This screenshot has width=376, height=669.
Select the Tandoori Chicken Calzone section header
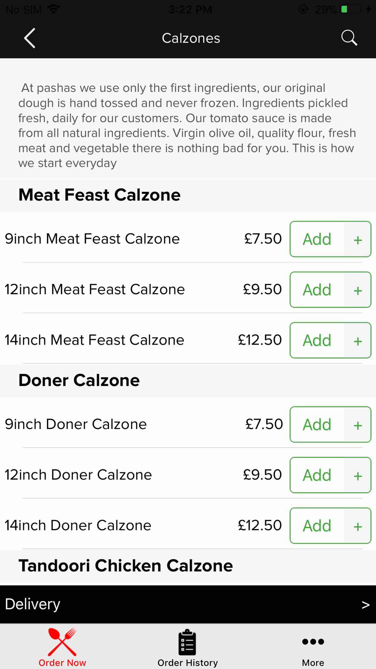point(126,566)
